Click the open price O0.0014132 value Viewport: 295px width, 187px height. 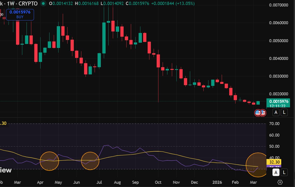tap(61, 3)
